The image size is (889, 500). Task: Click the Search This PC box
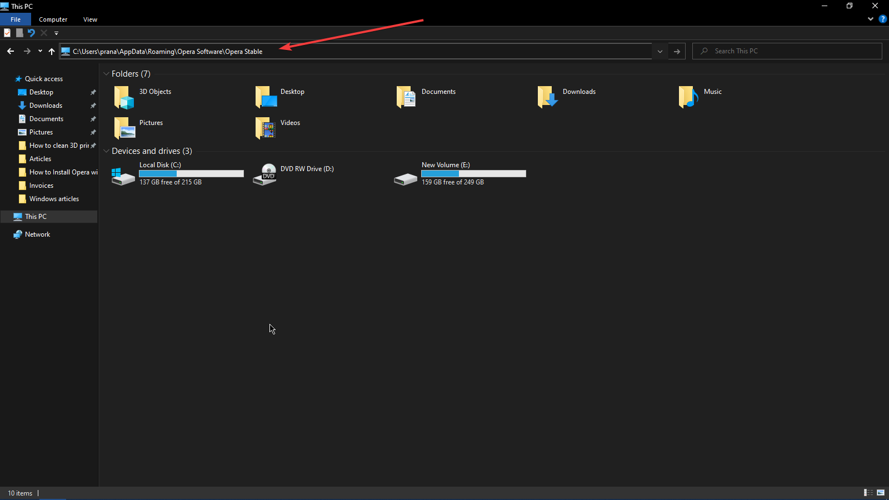[x=787, y=51]
